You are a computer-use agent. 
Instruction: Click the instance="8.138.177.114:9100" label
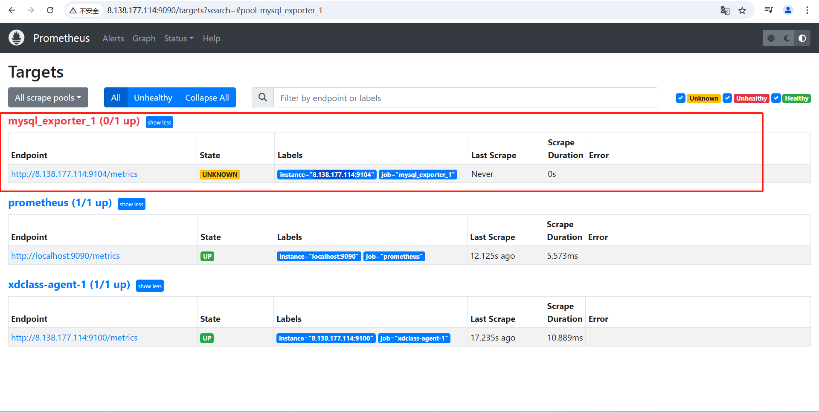point(326,338)
